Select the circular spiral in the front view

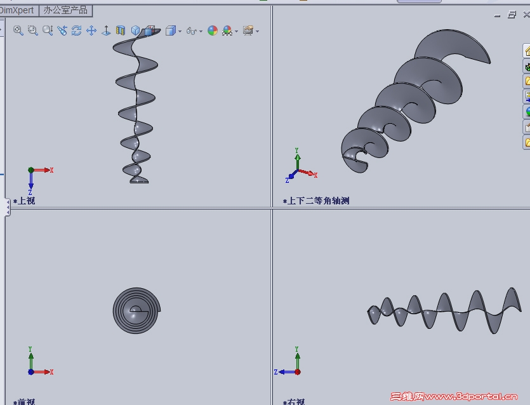click(136, 310)
